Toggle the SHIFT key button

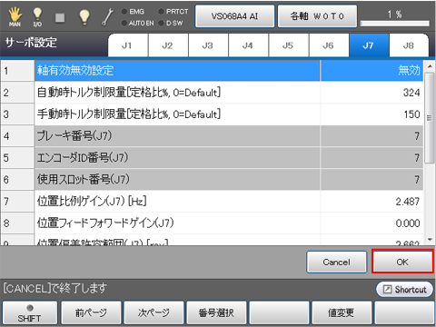[29, 313]
